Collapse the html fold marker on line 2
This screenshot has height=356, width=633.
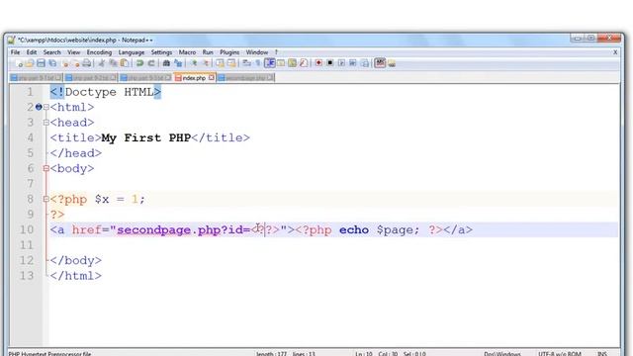point(46,108)
